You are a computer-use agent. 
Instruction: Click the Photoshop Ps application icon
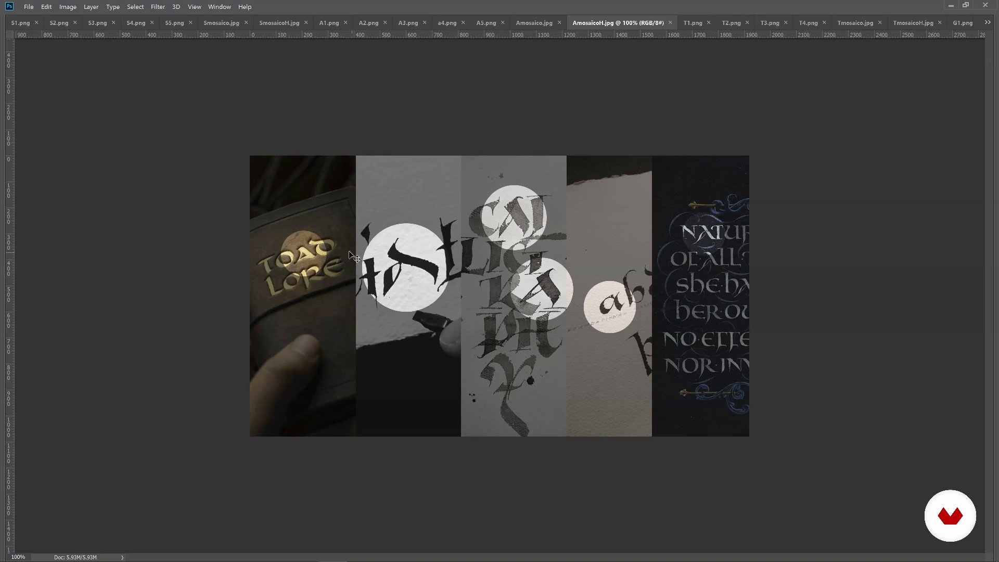click(x=9, y=6)
